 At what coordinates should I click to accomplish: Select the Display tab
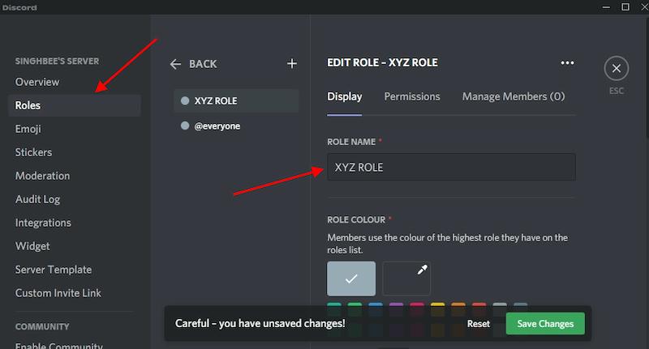[x=344, y=96]
